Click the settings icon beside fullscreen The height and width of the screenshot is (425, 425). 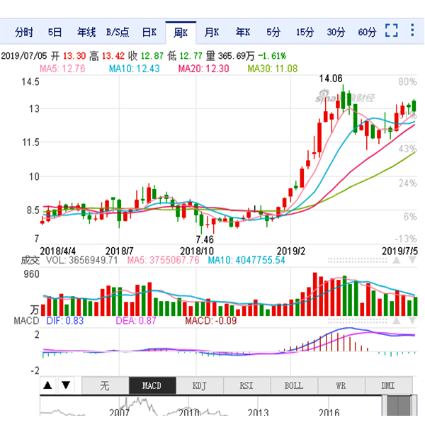413,32
